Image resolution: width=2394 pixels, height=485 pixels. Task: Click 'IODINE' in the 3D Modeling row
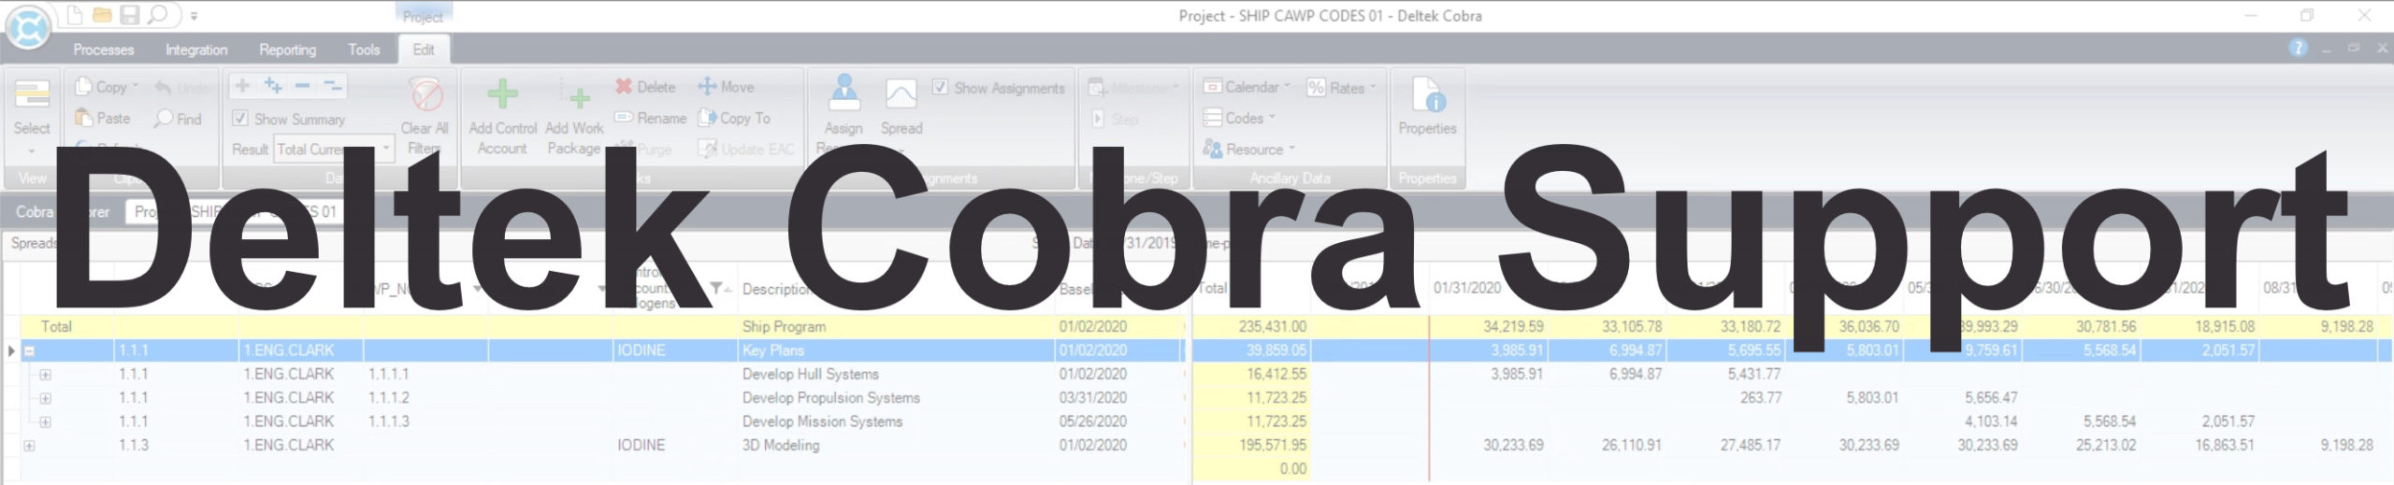tap(641, 445)
